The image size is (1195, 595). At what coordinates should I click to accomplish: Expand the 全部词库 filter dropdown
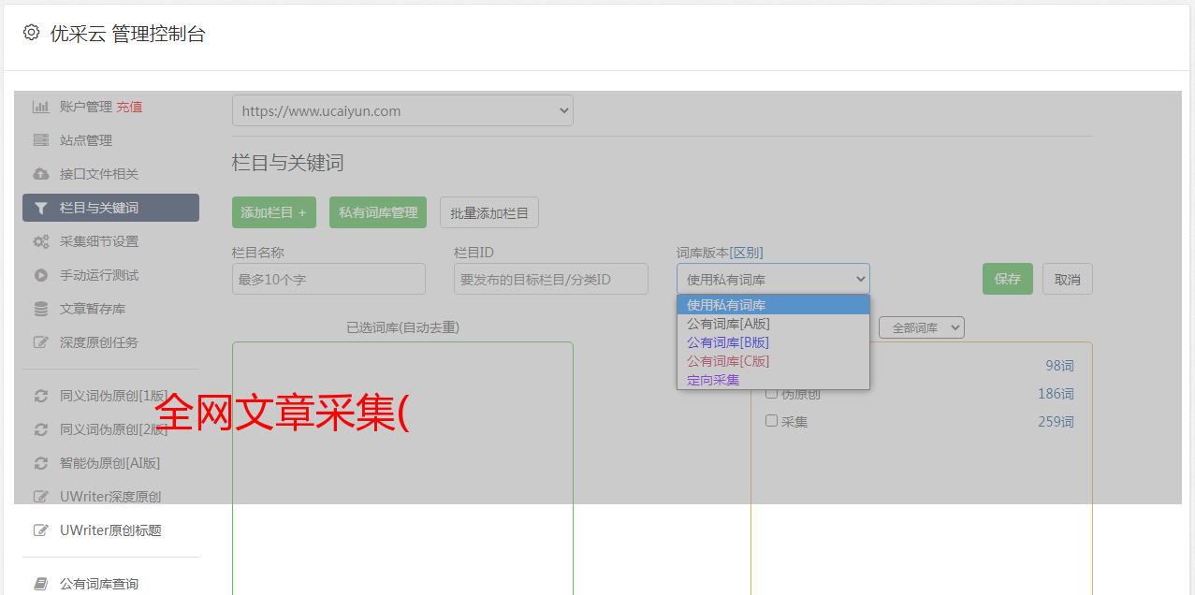(921, 327)
